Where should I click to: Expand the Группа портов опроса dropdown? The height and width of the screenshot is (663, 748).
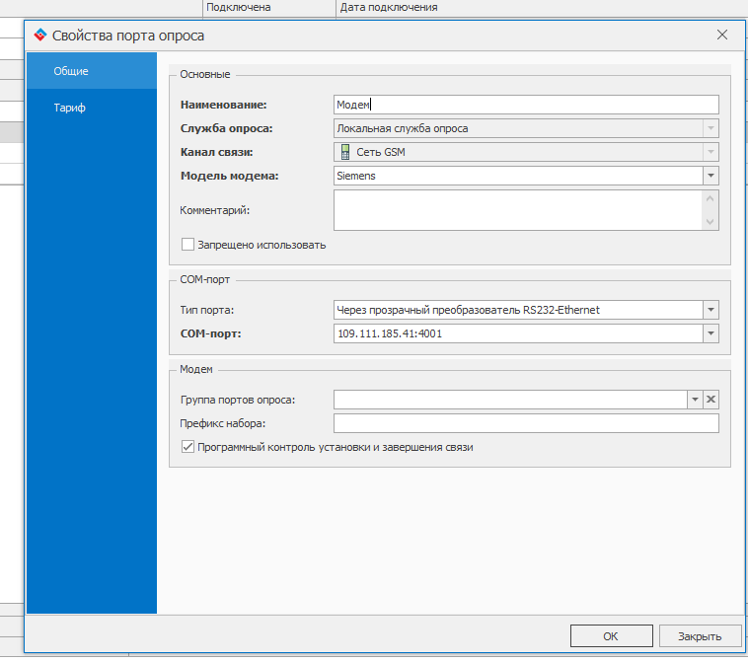click(695, 400)
